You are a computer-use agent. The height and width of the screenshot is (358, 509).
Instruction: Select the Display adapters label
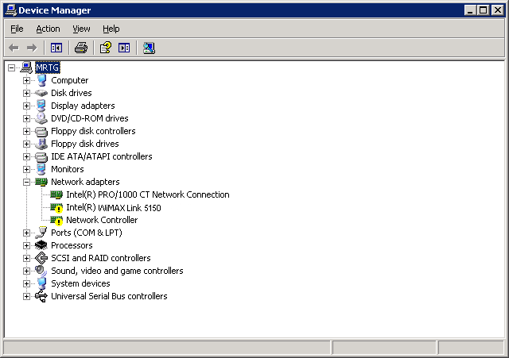point(83,106)
